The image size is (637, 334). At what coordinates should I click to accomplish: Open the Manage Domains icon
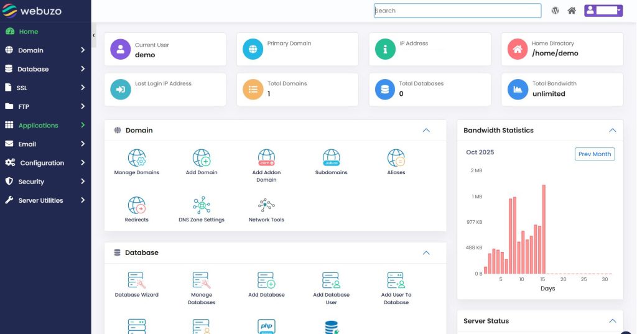[x=137, y=158]
